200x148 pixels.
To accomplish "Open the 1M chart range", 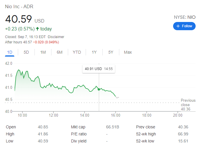I will click(43, 52).
